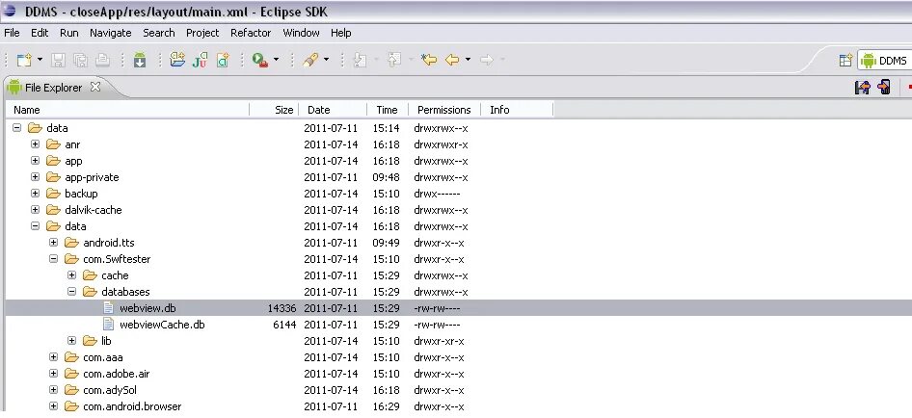Collapse the nested data folder
The image size is (912, 418).
[36, 226]
